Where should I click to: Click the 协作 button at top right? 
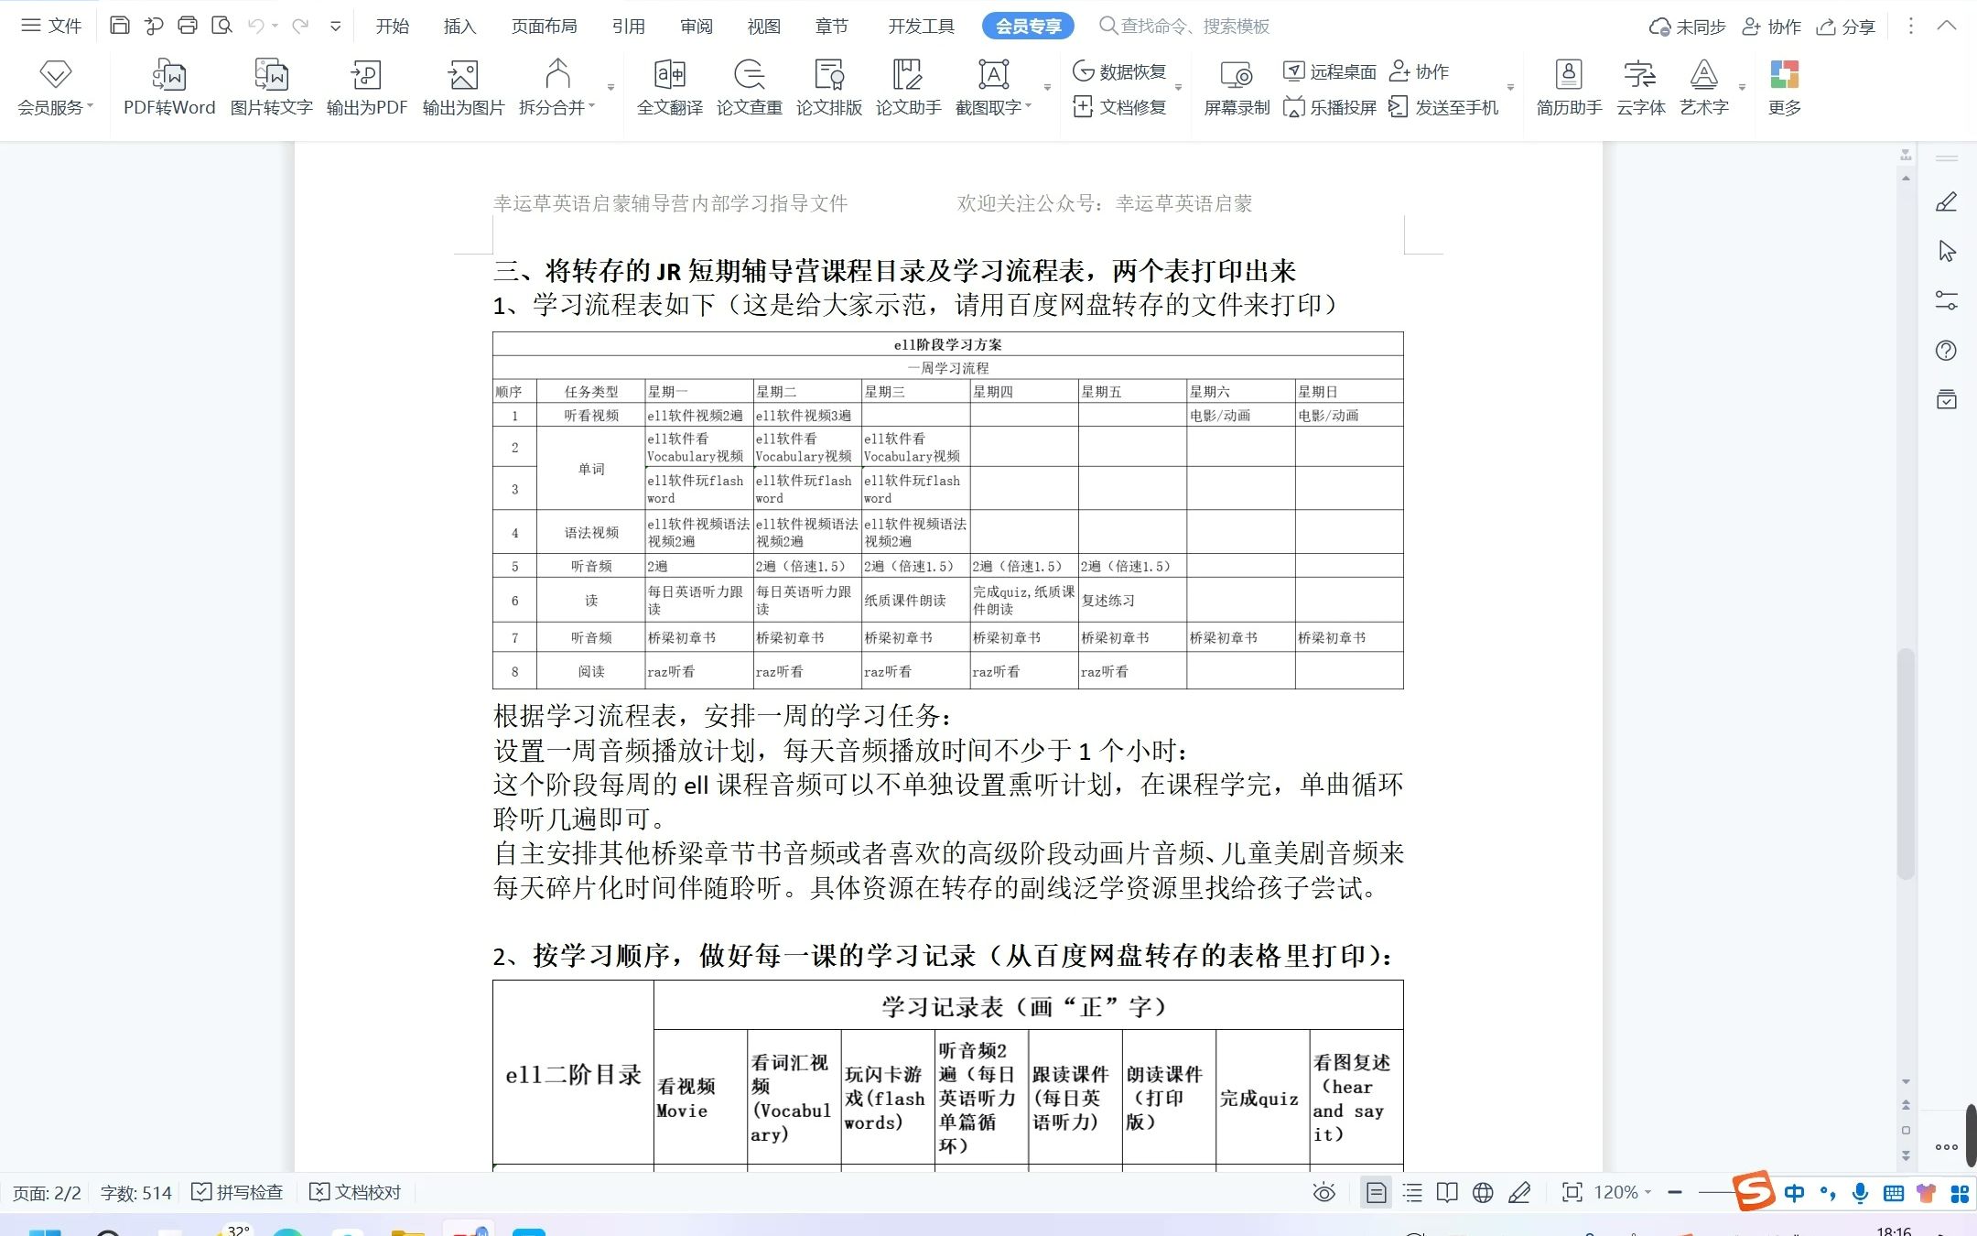[x=1771, y=27]
